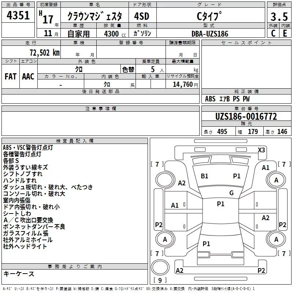293x293 pixels.
Task: Click inspector note 外装うすい線キズ
Action: pos(25,167)
